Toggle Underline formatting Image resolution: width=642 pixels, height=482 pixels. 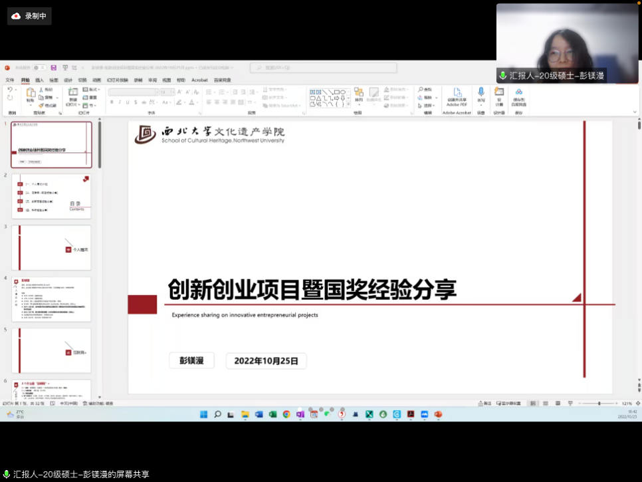(x=128, y=102)
